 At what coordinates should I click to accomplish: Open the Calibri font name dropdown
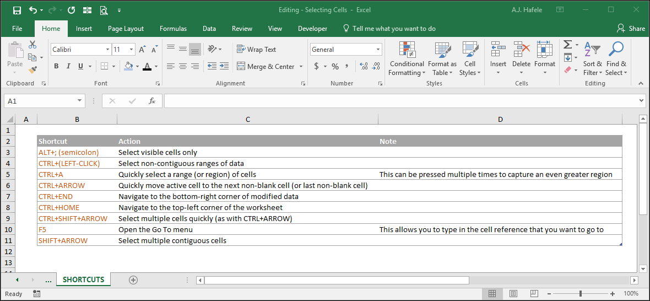(107, 49)
